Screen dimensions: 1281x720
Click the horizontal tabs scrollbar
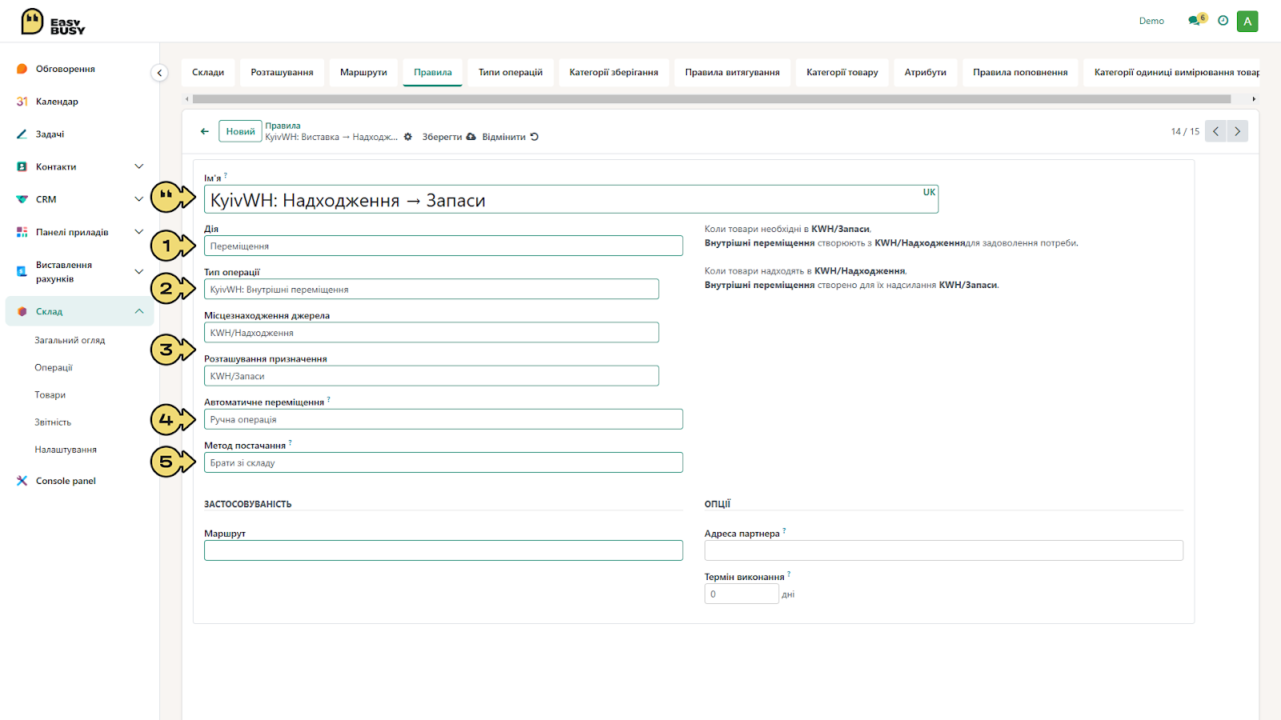point(712,99)
